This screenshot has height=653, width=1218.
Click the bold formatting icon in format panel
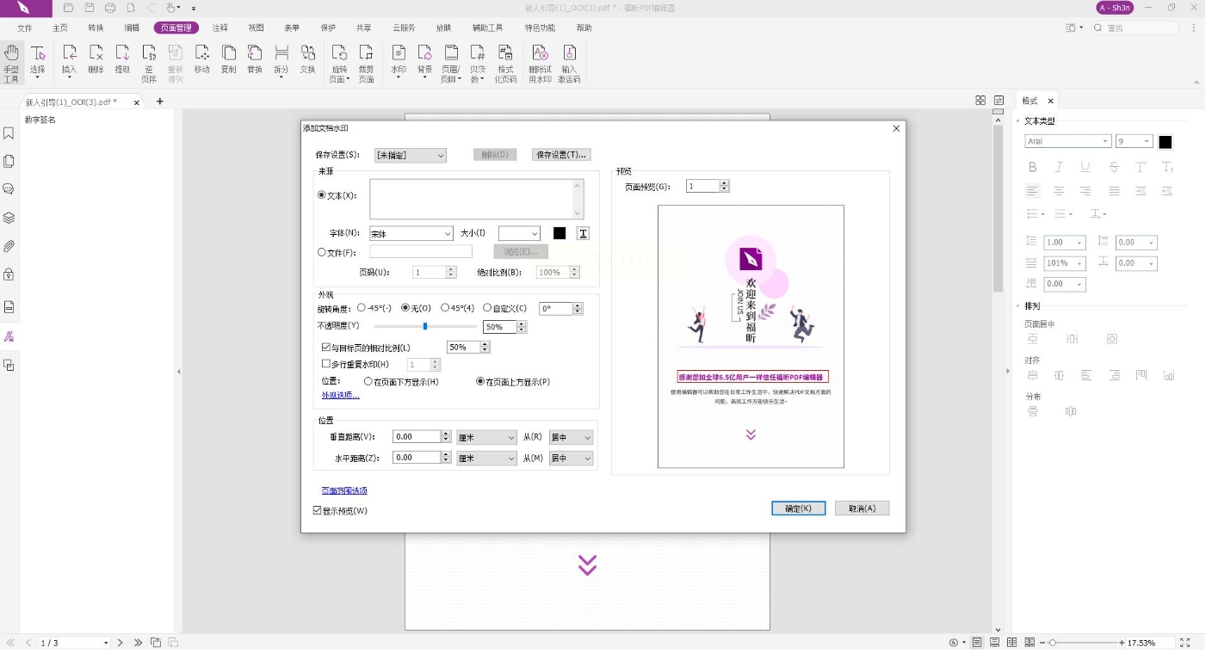[1032, 167]
